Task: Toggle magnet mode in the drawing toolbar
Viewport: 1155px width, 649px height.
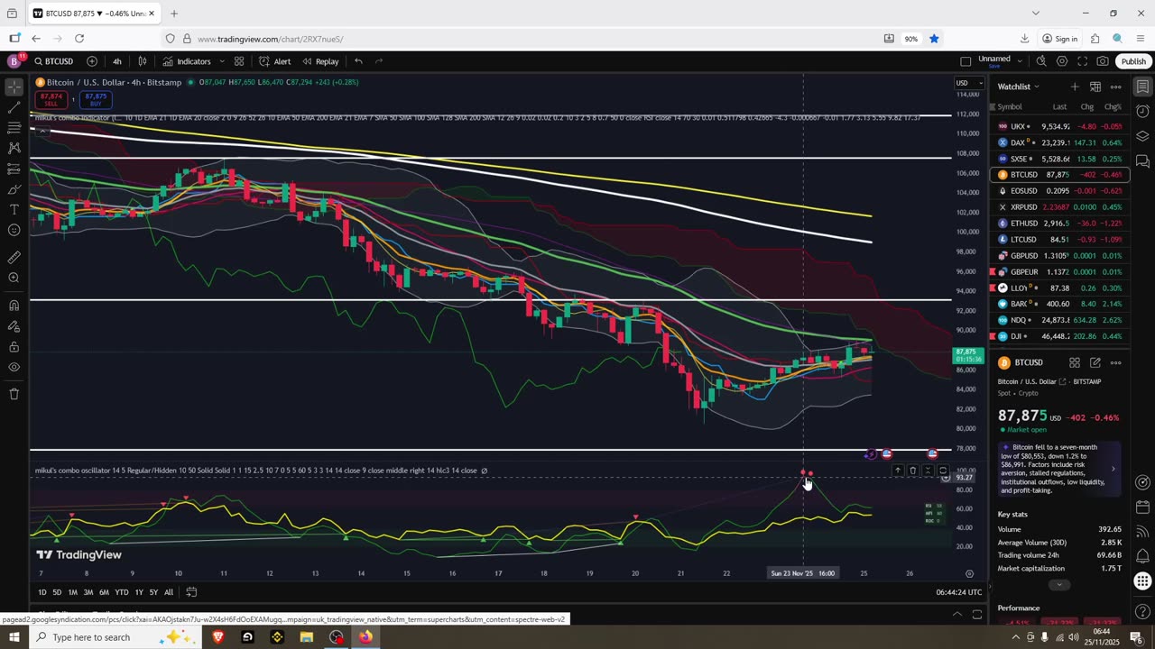Action: (x=14, y=305)
